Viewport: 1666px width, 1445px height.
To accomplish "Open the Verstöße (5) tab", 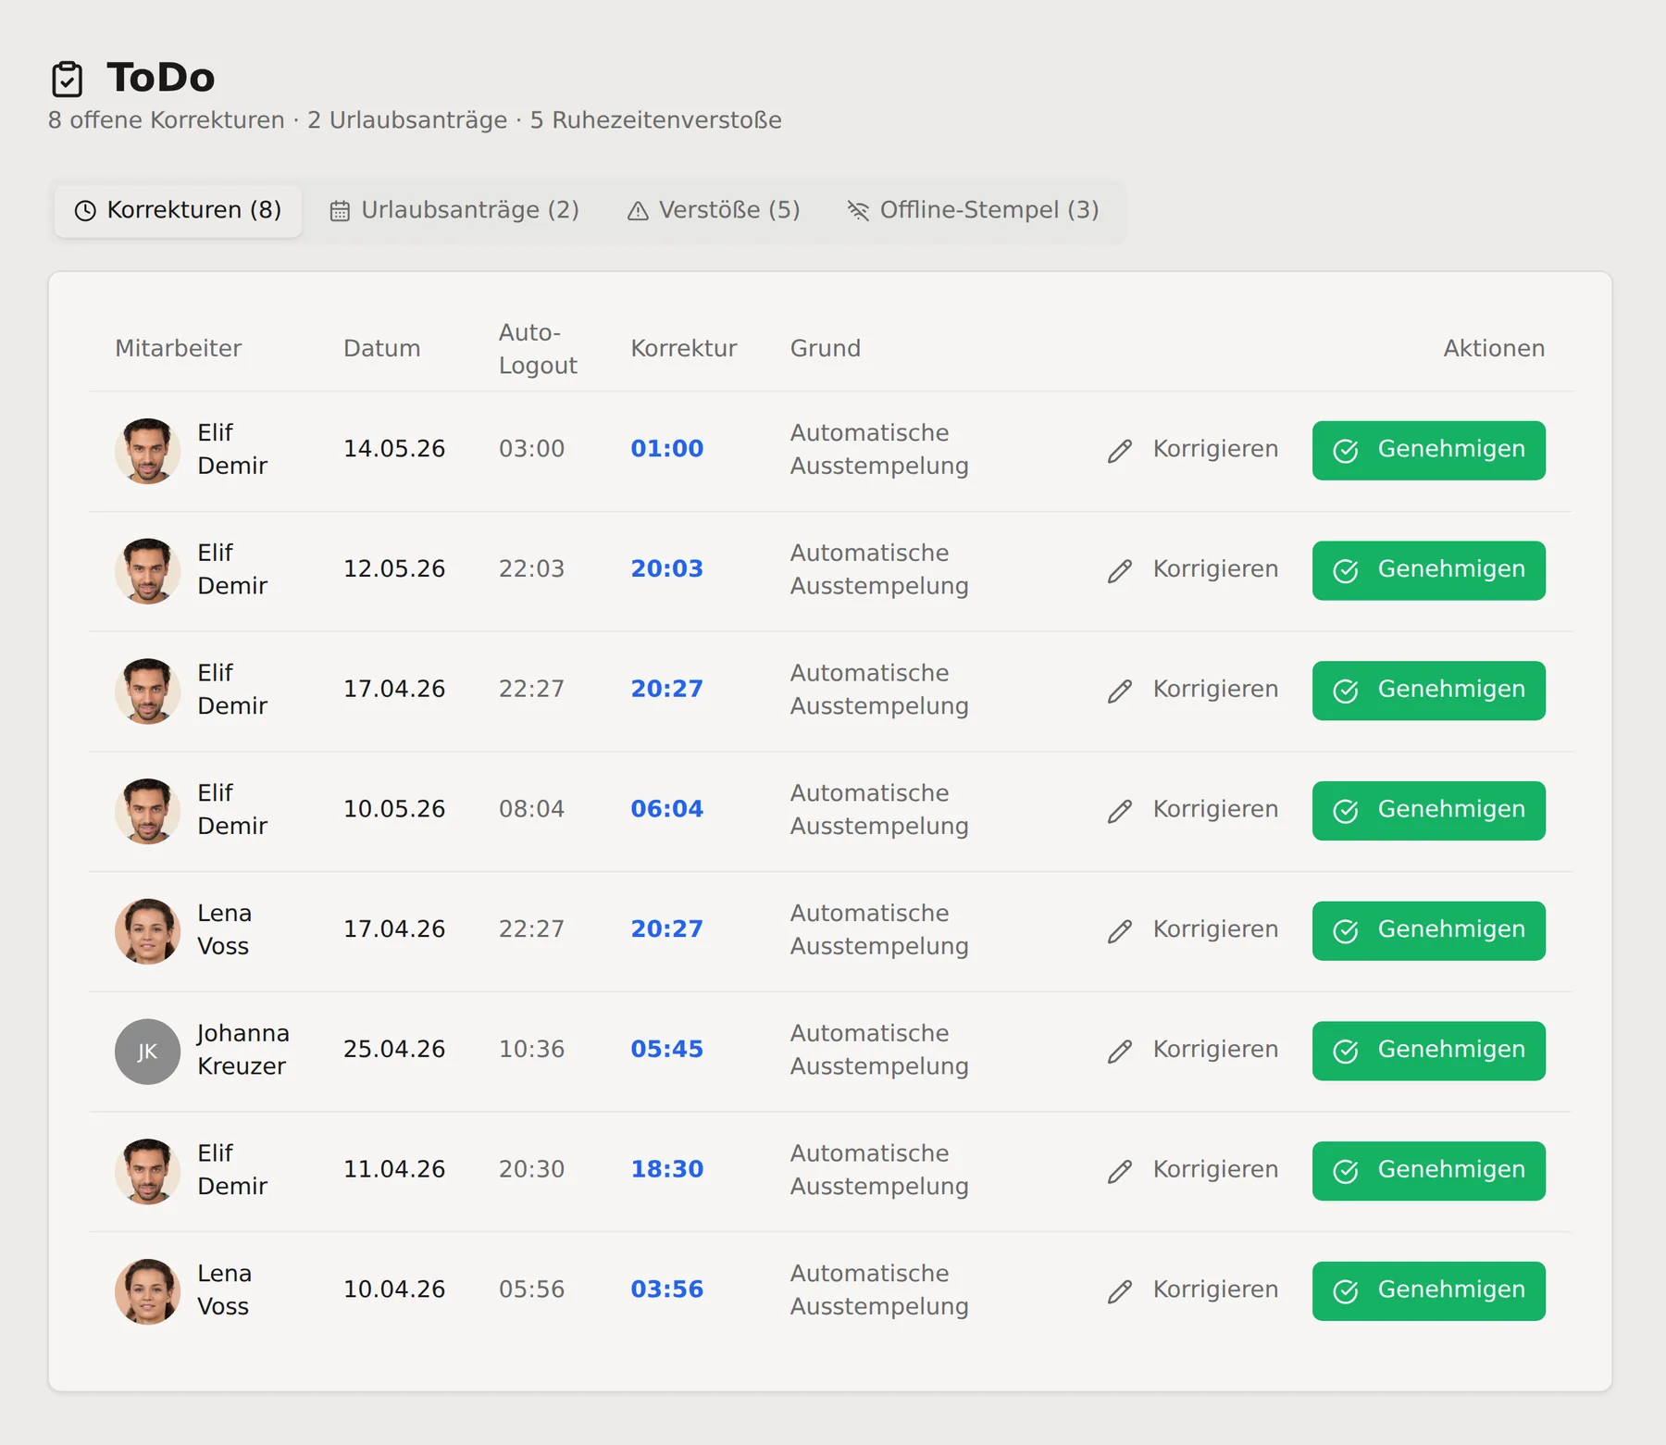I will [714, 211].
